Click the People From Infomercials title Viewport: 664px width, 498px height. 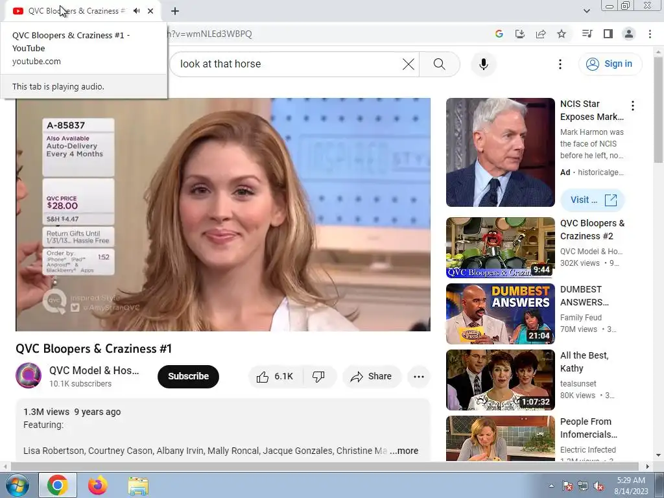pos(589,428)
